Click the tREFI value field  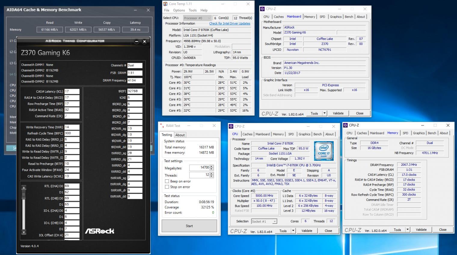point(135,91)
